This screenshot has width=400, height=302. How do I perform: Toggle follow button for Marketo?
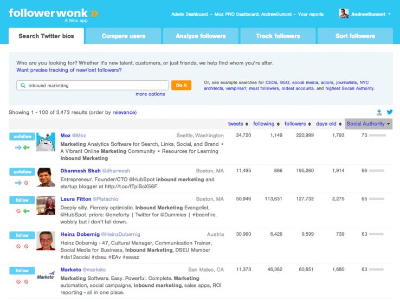point(22,271)
